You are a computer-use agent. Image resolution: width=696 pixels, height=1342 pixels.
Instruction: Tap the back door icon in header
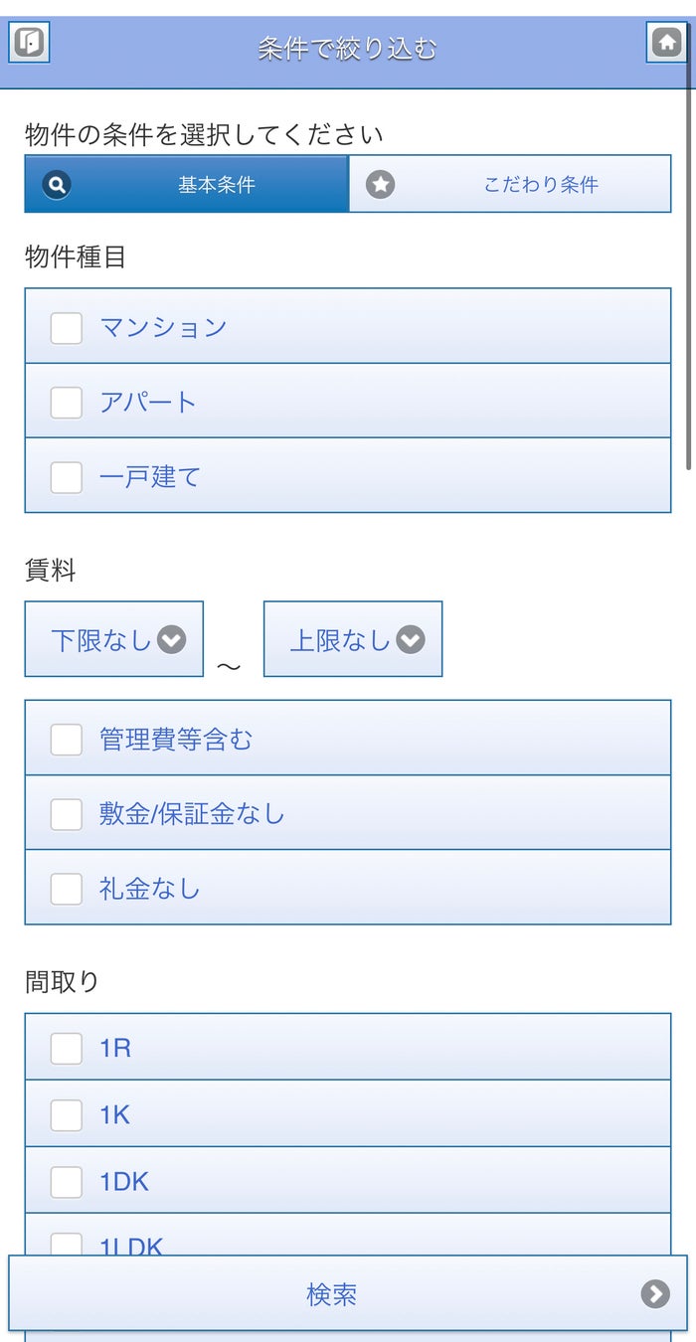click(x=30, y=43)
